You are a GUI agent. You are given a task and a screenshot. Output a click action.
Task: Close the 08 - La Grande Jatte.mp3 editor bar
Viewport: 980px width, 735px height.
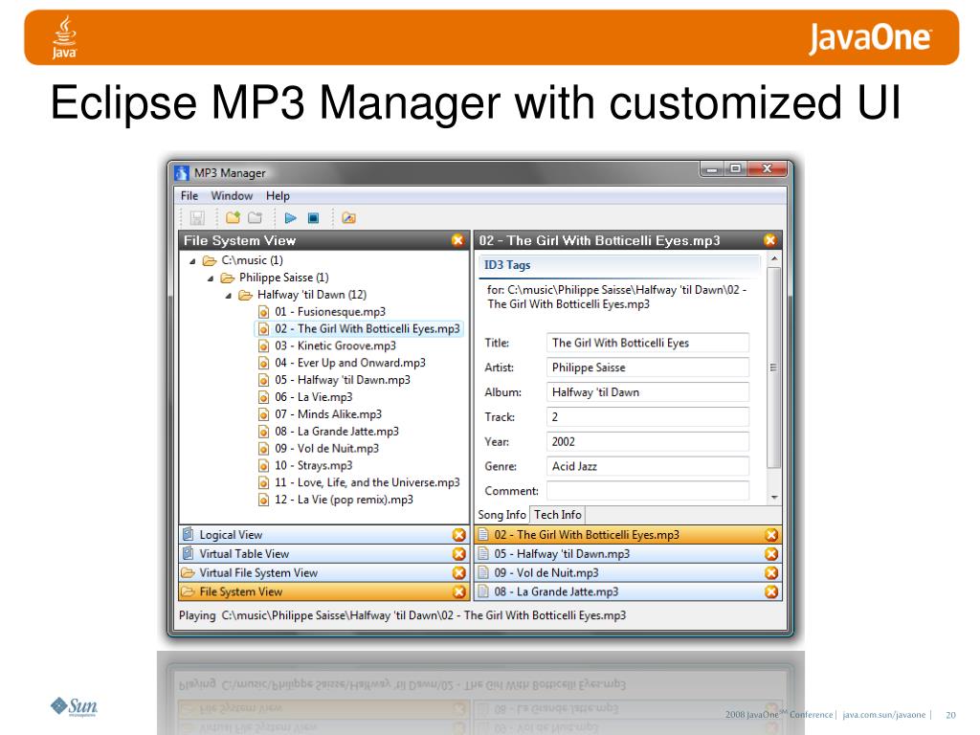[x=771, y=591]
